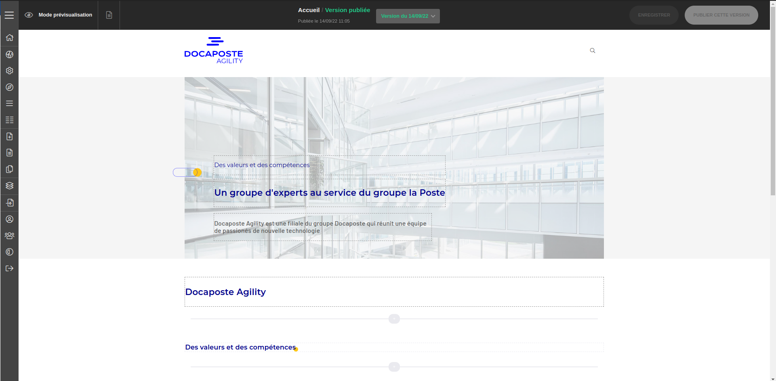Click the search magnifier on the page
Viewport: 776px width, 381px height.
point(593,50)
